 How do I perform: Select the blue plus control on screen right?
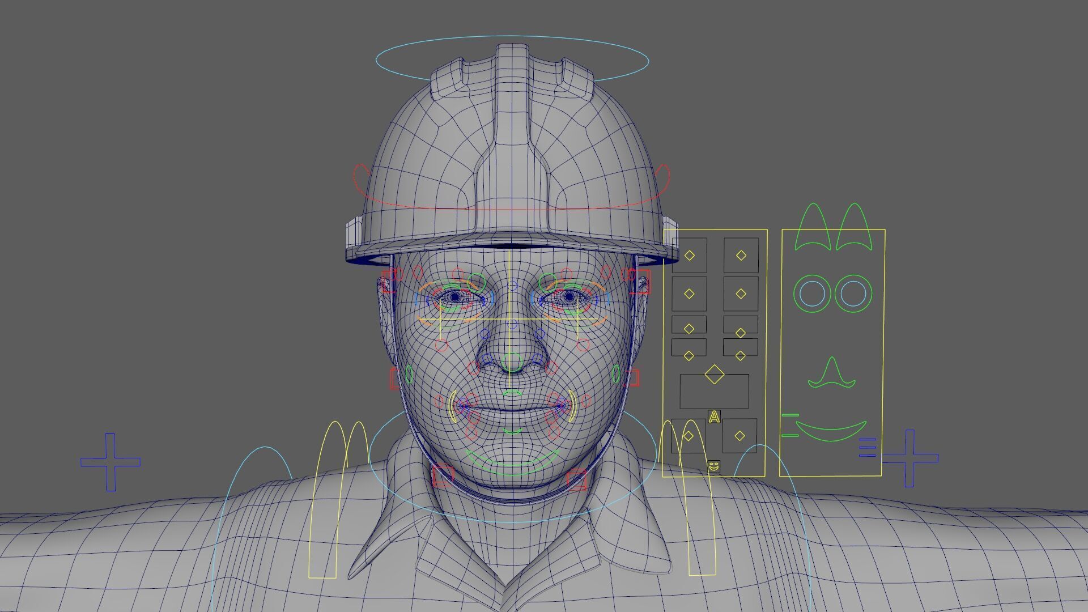[x=909, y=458]
